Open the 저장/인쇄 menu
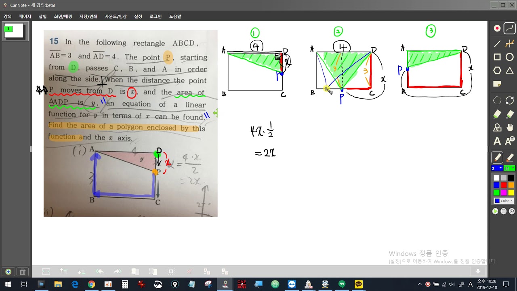The height and width of the screenshot is (291, 517). tap(88, 17)
